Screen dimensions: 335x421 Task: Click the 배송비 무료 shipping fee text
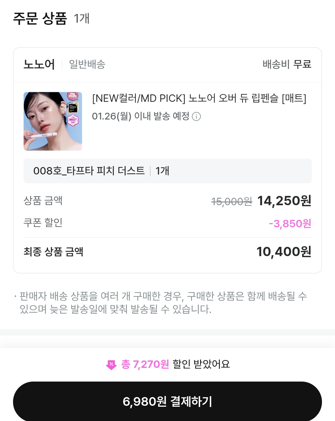click(287, 64)
